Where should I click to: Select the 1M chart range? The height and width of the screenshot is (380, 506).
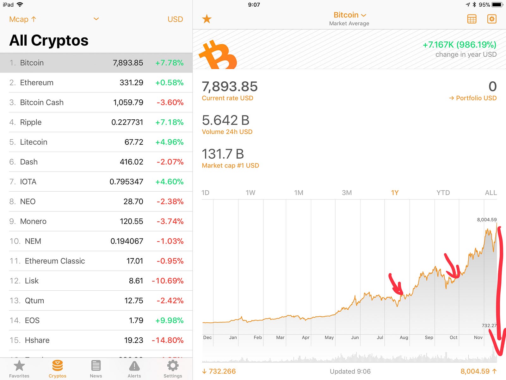pyautogui.click(x=299, y=193)
